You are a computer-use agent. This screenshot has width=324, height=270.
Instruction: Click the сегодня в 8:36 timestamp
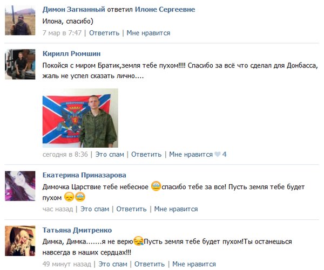(x=65, y=154)
